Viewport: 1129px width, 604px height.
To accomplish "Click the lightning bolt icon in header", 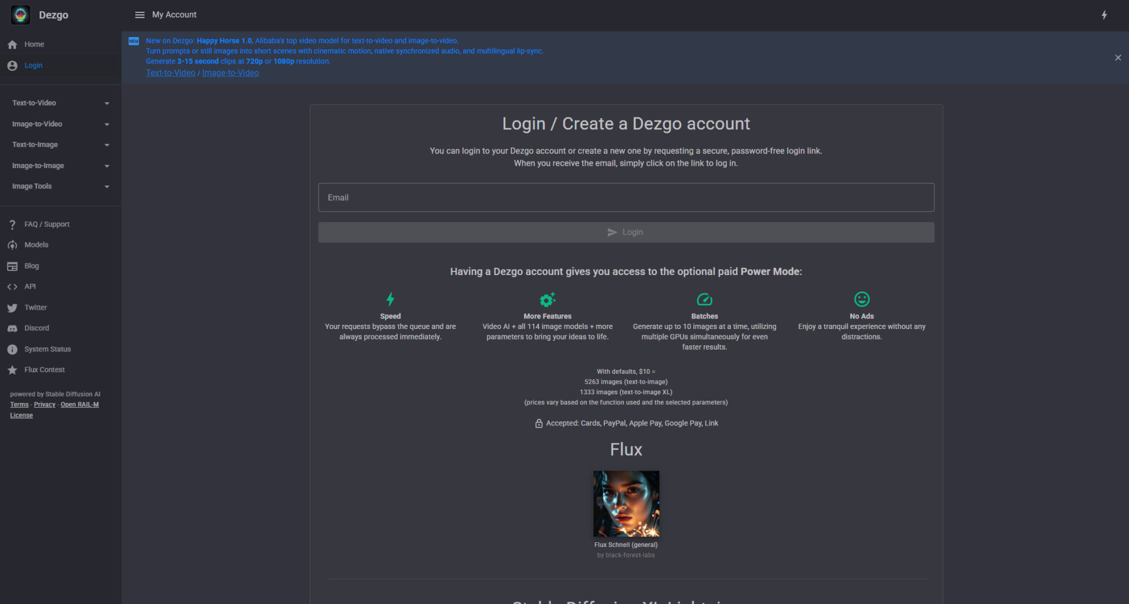I will click(1104, 15).
